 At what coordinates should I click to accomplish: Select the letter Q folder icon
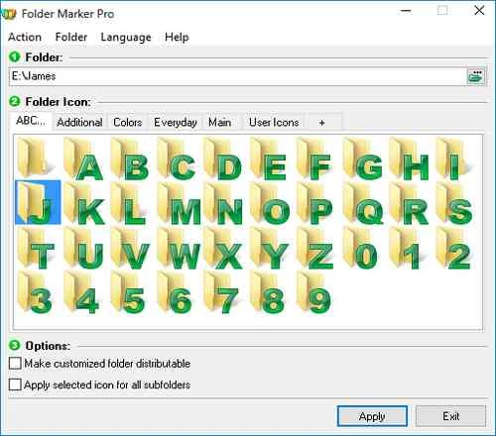coord(363,203)
